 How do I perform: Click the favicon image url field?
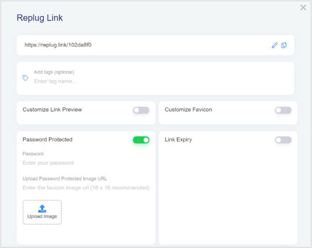(86, 188)
